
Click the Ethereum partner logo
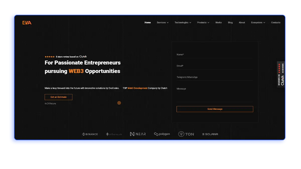click(x=114, y=134)
